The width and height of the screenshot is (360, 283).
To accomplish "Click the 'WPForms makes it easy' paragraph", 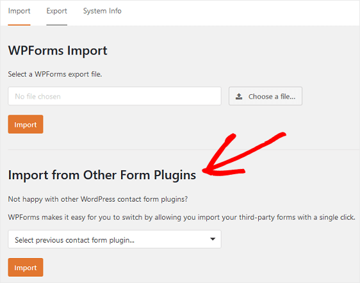I will [182, 217].
